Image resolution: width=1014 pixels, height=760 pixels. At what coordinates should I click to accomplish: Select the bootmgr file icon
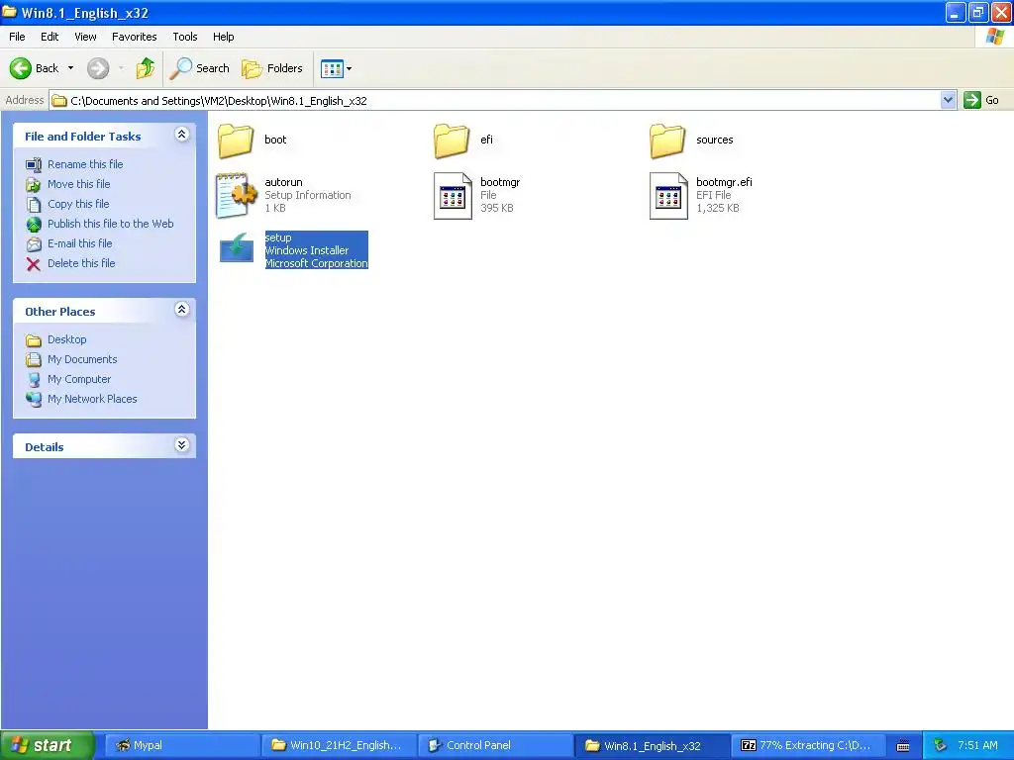tap(452, 195)
